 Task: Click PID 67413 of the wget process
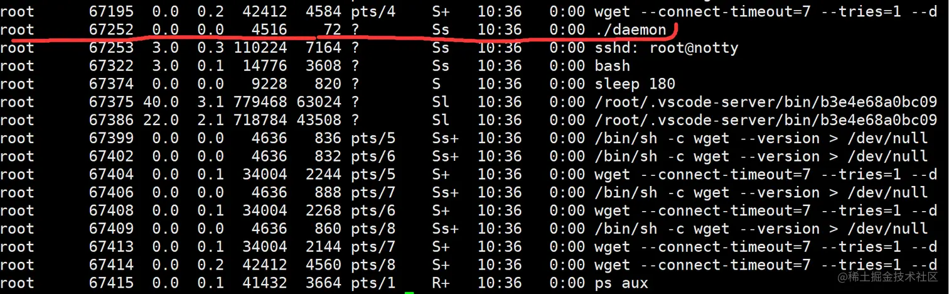(x=111, y=247)
